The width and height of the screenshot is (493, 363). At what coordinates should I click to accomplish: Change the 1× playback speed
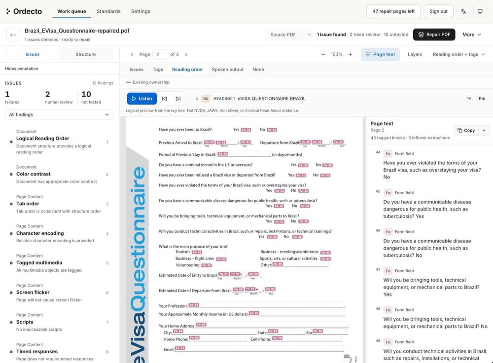(469, 99)
